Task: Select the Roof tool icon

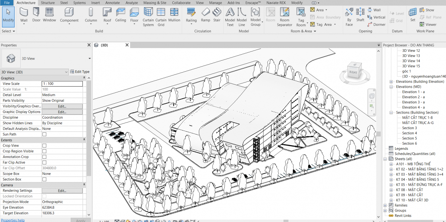Action: tap(107, 13)
